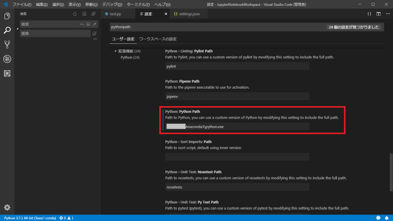This screenshot has width=393, height=221.
Task: Click the Pipenv Path input field
Action: tap(237, 97)
